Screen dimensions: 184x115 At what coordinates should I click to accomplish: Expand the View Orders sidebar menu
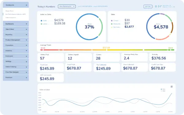(x=16, y=29)
